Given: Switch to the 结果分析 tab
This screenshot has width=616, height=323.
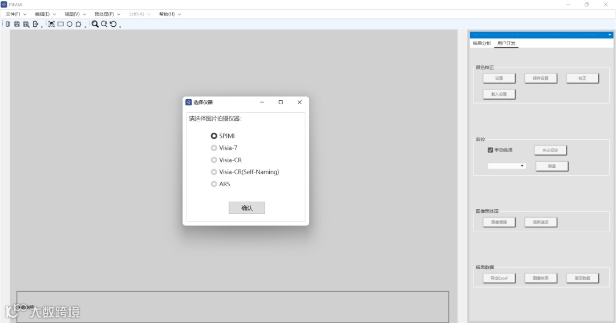Looking at the screenshot, I should point(481,43).
